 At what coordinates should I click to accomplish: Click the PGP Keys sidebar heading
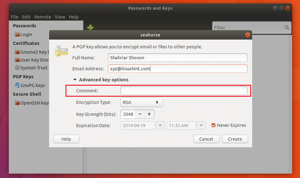pos(23,77)
